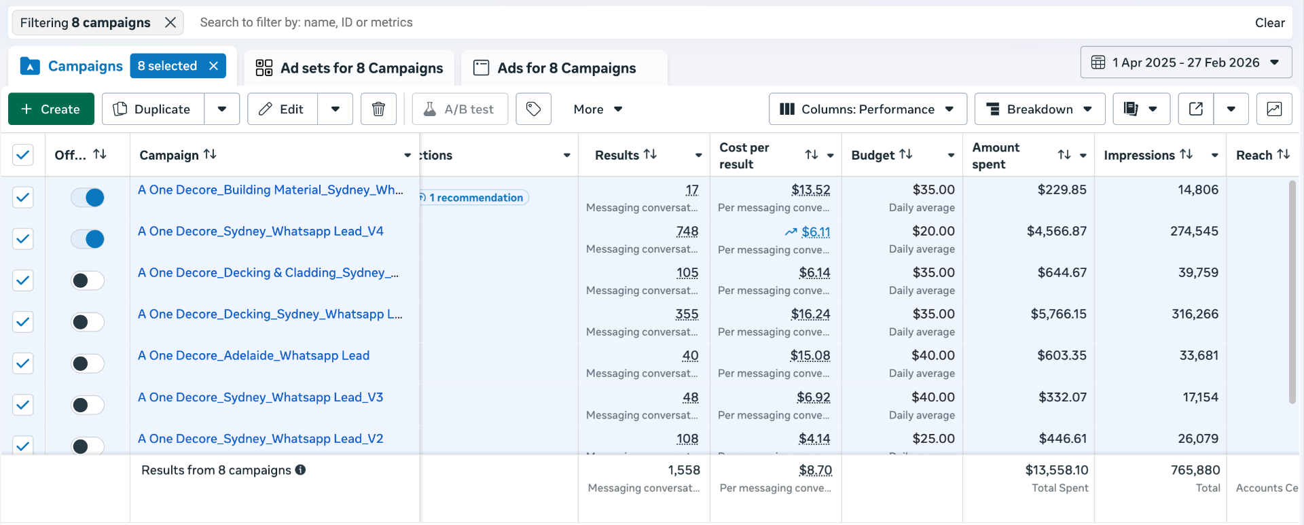Sort the Budget column
The width and height of the screenshot is (1304, 525).
(x=906, y=155)
